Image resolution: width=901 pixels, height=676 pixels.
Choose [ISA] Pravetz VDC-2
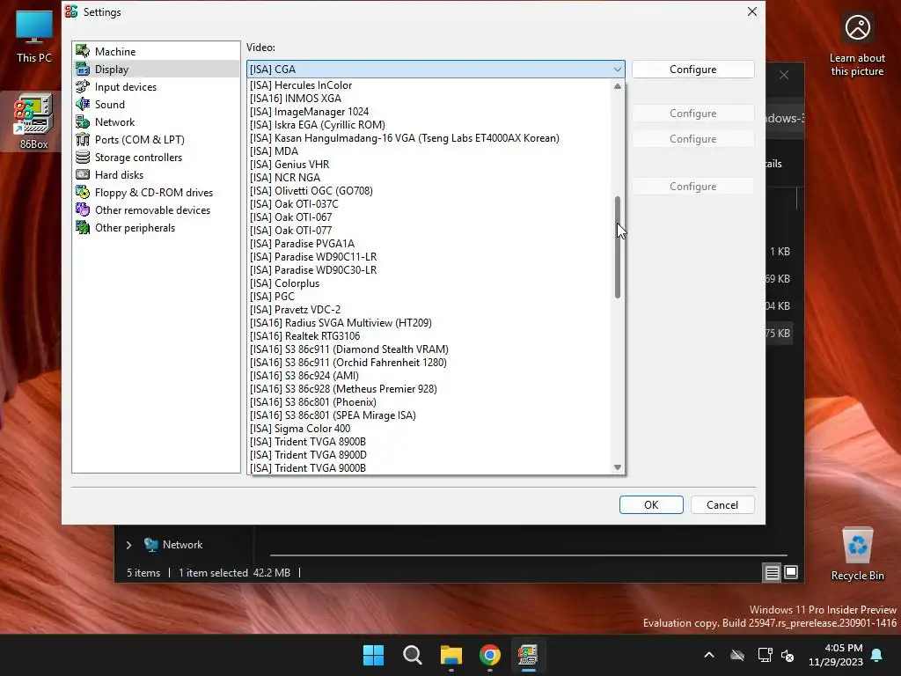click(429, 310)
